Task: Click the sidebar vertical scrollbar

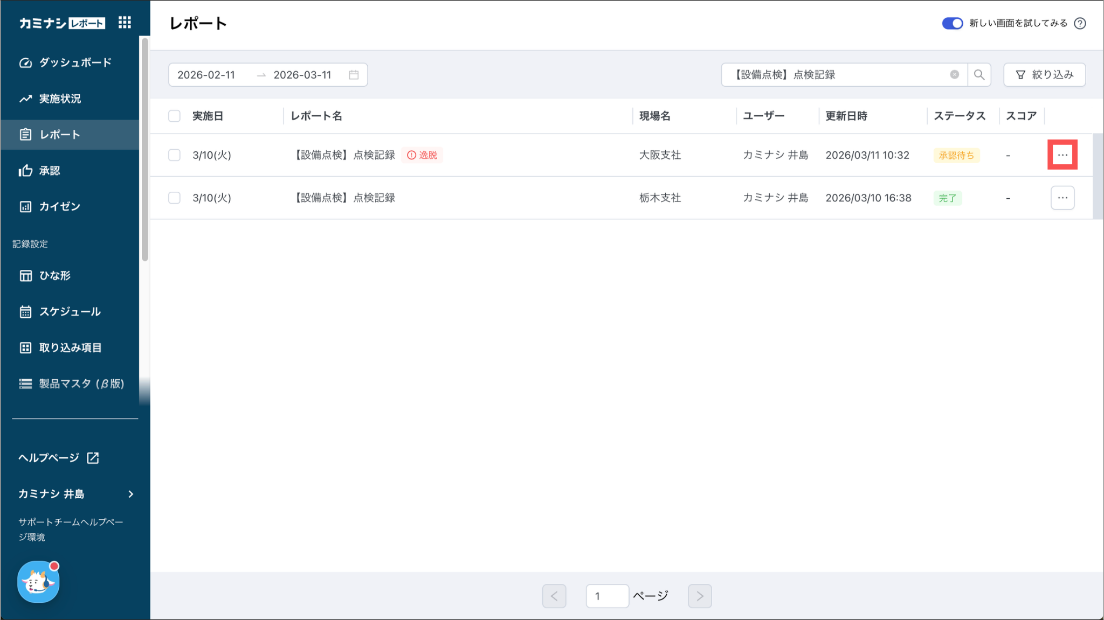Action: (x=144, y=151)
